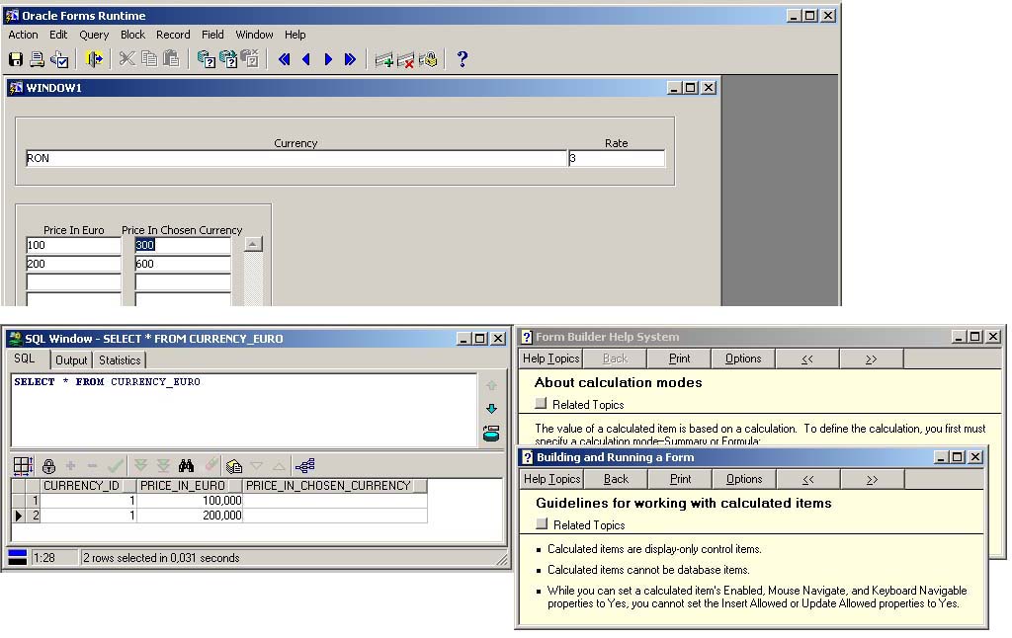Click the Save icon in Forms toolbar
Image resolution: width=1012 pixels, height=638 pixels.
pos(16,59)
